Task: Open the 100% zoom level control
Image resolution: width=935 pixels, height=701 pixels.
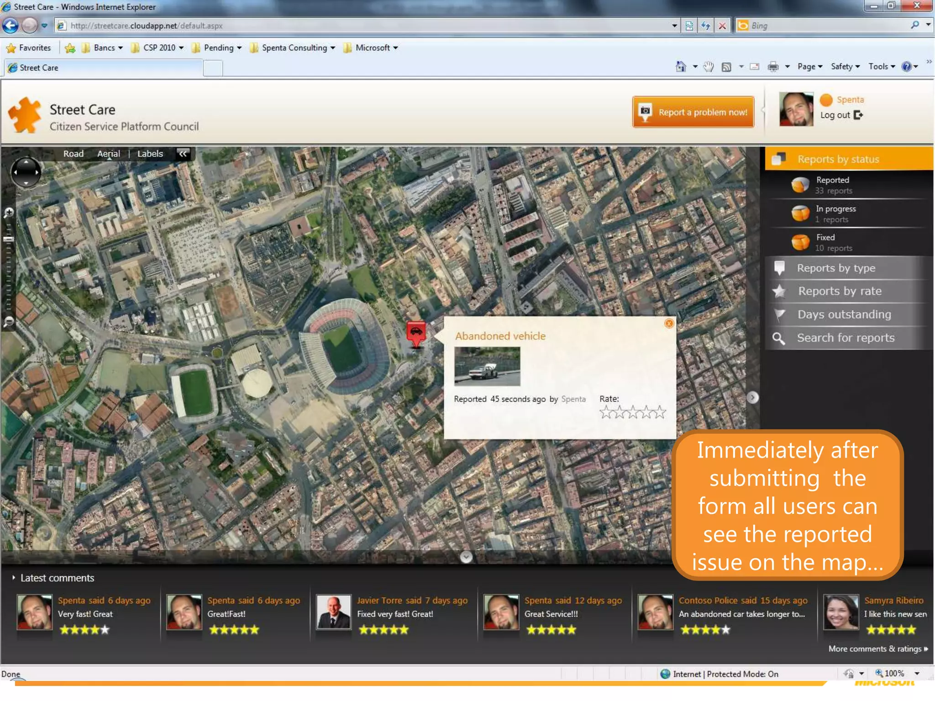Action: [x=897, y=673]
